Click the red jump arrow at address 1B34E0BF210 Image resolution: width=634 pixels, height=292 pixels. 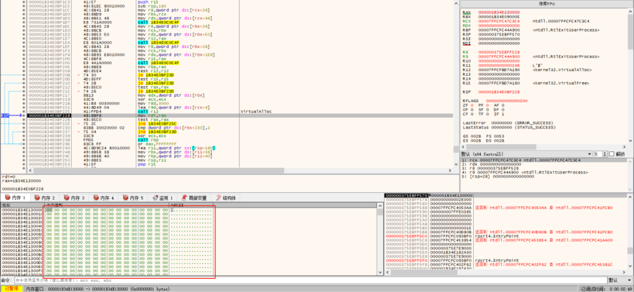79,83
